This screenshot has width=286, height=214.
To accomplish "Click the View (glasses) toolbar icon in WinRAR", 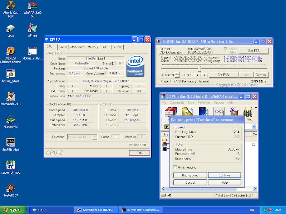I will (x=219, y=111).
